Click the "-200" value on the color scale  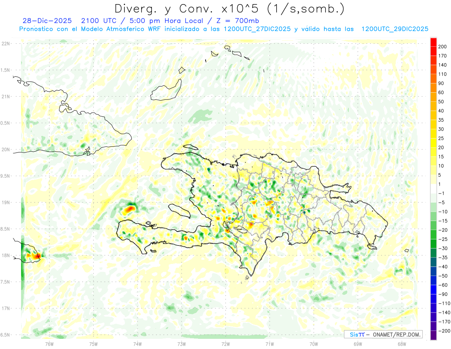point(444,331)
